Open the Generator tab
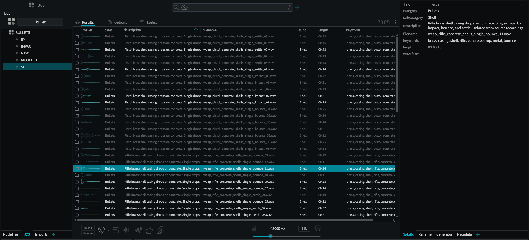This screenshot has width=529, height=240. click(x=444, y=234)
